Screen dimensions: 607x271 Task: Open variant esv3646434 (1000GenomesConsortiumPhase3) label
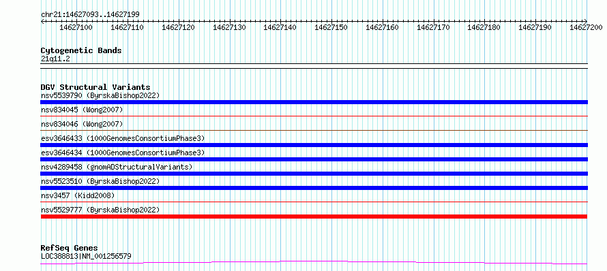coord(123,153)
